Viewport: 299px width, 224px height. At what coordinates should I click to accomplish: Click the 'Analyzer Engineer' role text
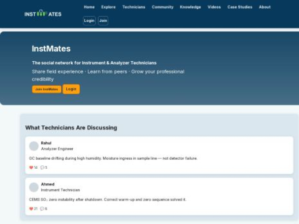click(57, 149)
